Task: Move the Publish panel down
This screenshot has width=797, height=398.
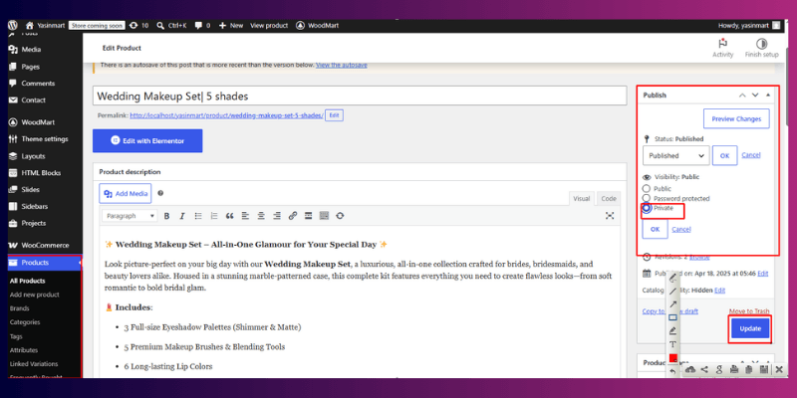Action: click(x=755, y=95)
